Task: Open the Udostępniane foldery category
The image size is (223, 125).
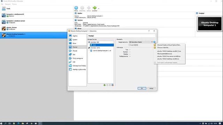Action: (x=77, y=66)
